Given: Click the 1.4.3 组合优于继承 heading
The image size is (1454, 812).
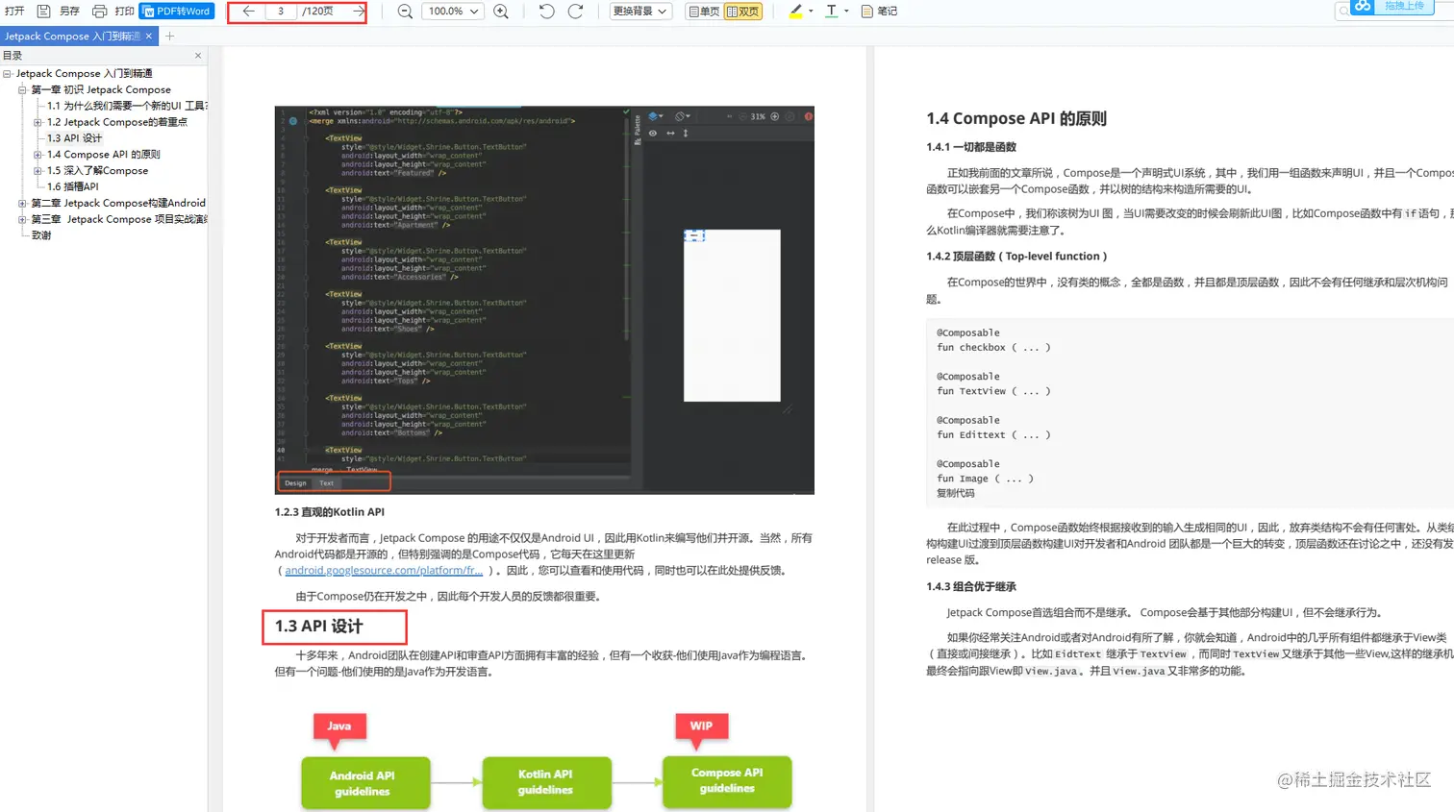Looking at the screenshot, I should tap(971, 586).
